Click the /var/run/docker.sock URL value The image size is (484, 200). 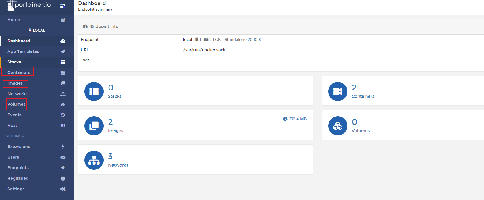click(204, 50)
